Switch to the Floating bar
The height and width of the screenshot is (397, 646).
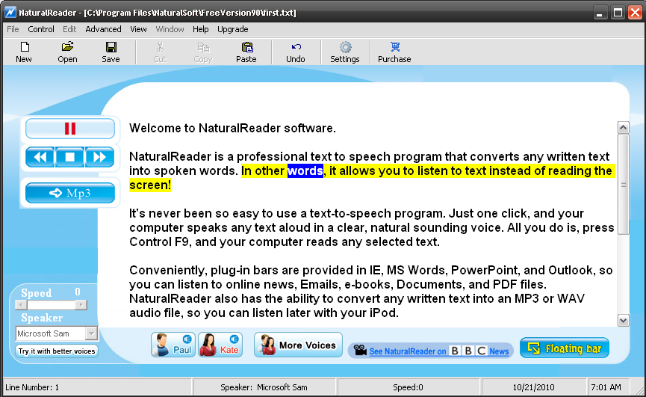(x=565, y=348)
